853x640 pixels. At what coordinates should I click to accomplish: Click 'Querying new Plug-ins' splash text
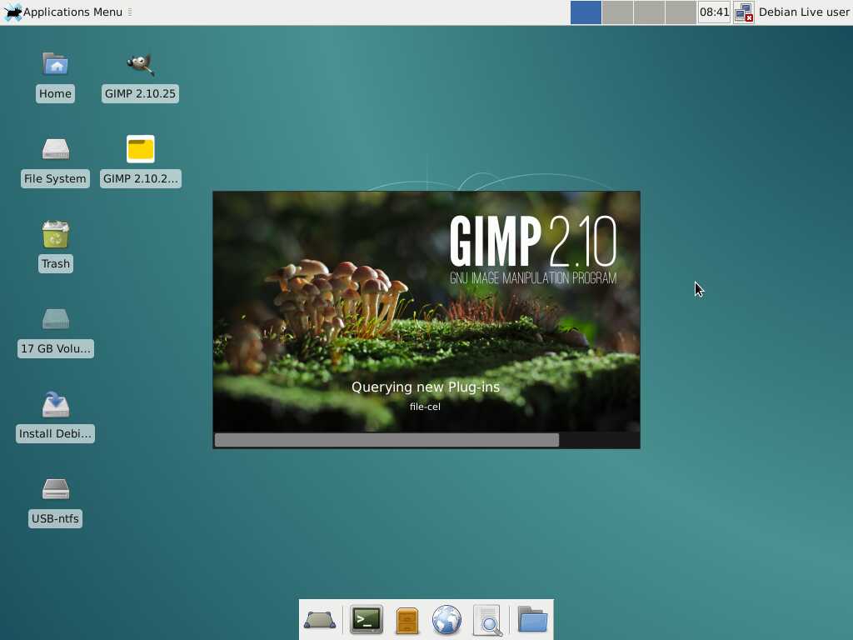426,387
